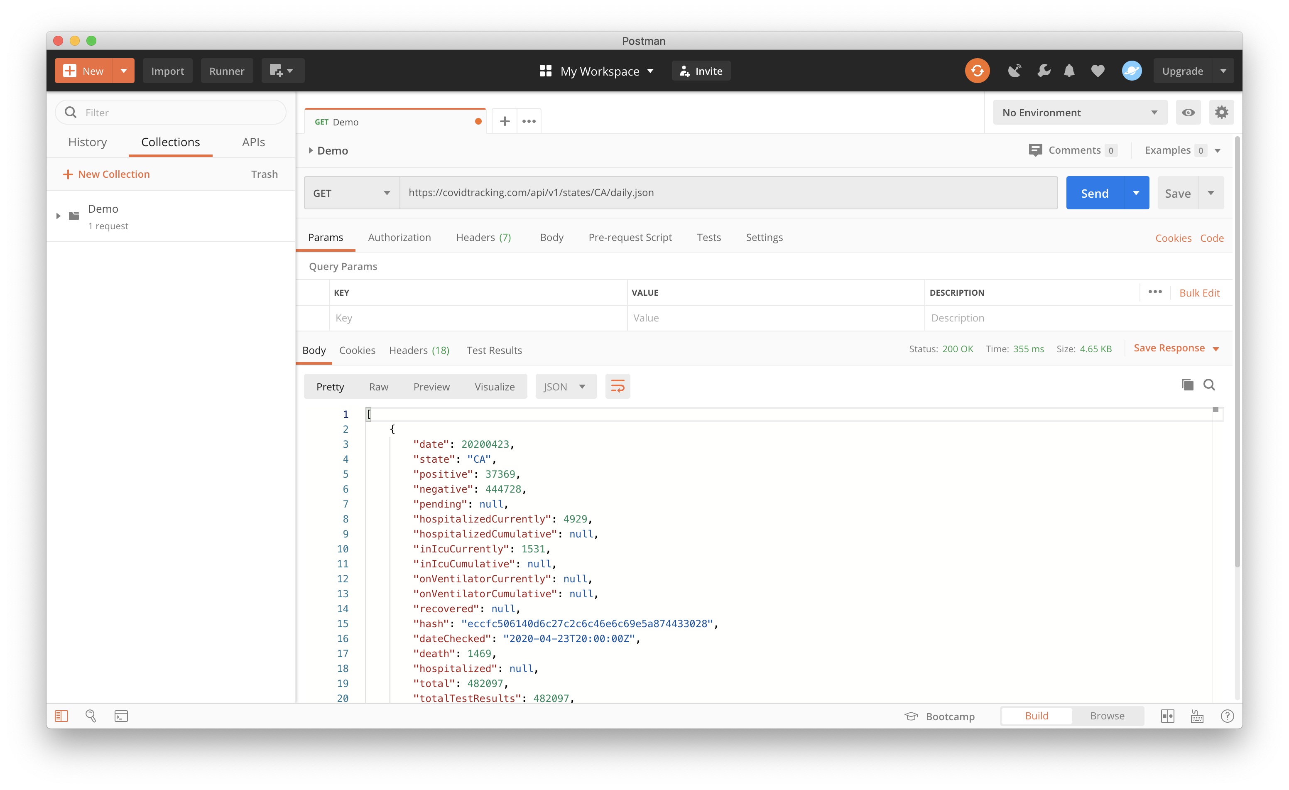Click the blue Send button
Screen dimensions: 1289x790
[1094, 193]
